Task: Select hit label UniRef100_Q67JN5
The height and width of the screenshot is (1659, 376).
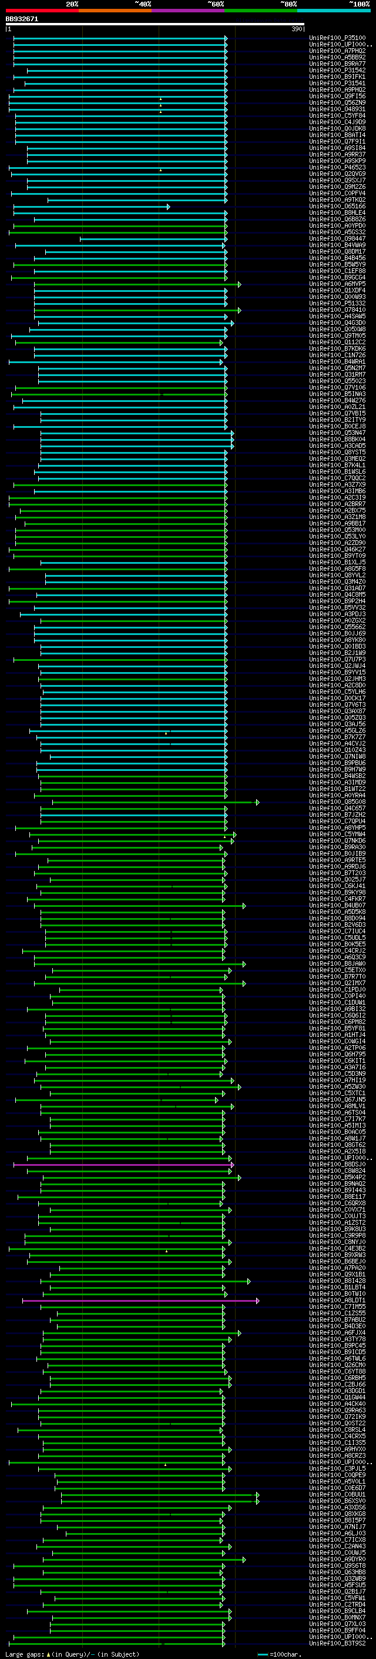Action: 337,1100
